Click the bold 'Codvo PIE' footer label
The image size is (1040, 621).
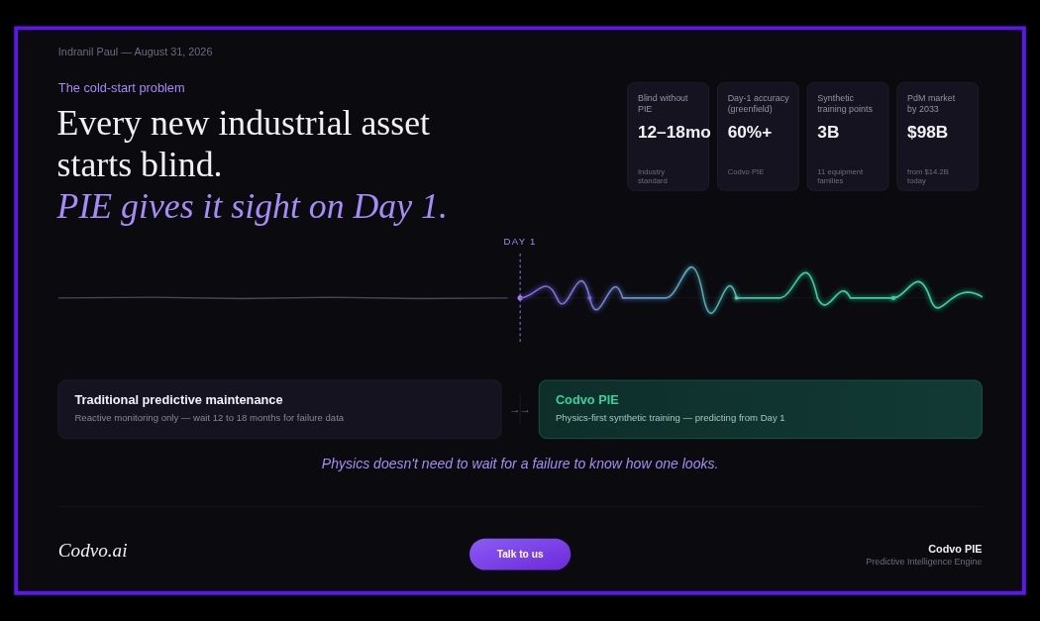[955, 549]
